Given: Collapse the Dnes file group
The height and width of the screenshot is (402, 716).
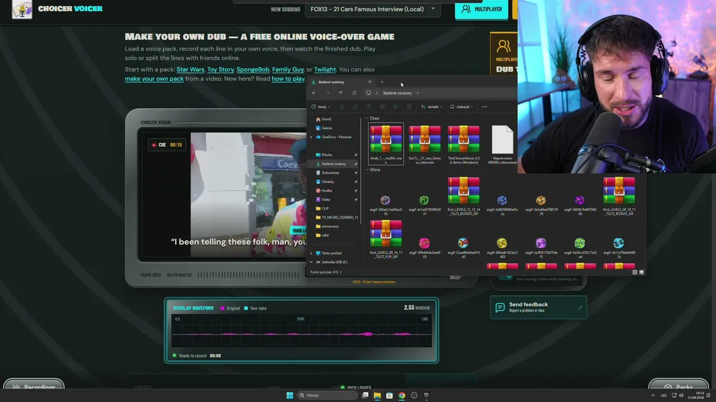Looking at the screenshot, I should 367,118.
